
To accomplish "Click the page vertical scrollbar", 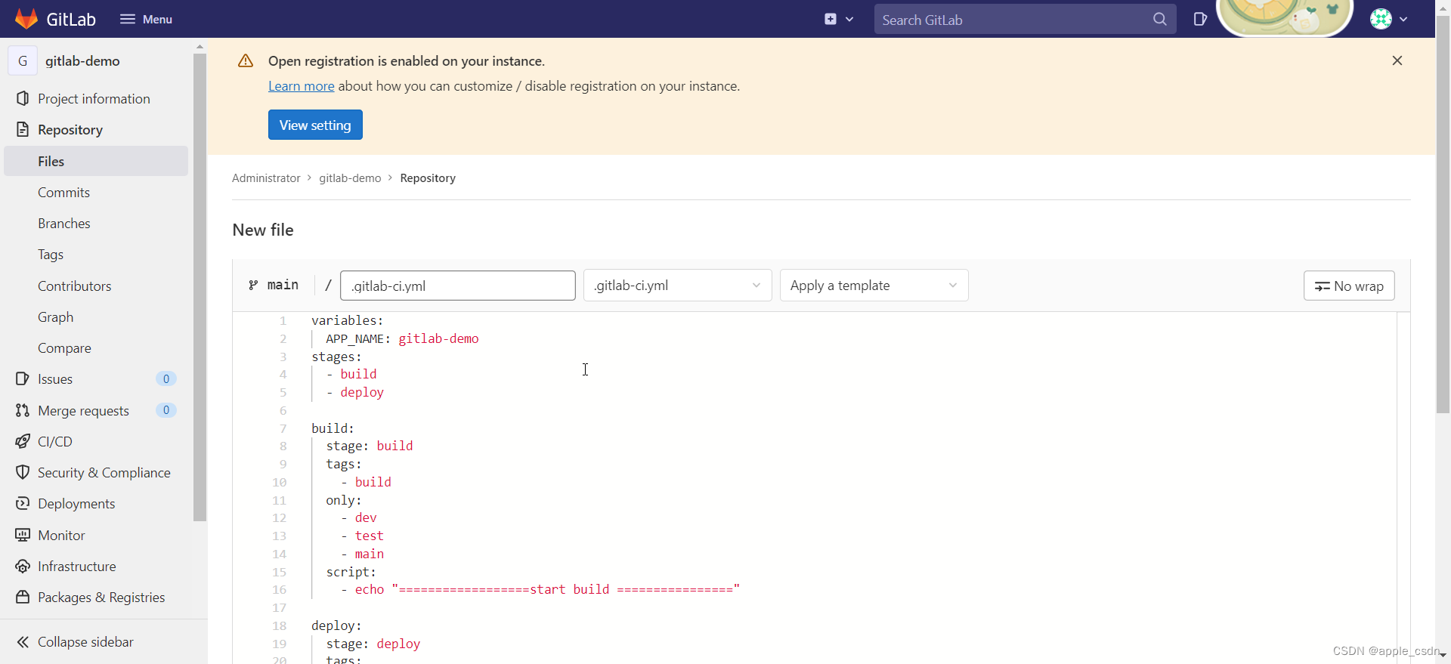I will coord(1443,215).
